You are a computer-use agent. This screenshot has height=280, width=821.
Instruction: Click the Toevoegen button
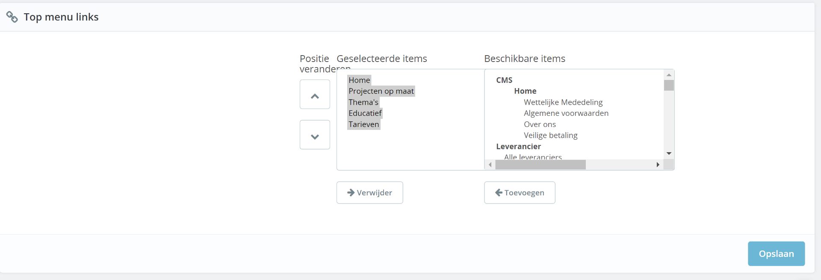coord(520,193)
